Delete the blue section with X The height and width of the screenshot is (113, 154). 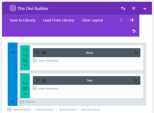click(13, 101)
